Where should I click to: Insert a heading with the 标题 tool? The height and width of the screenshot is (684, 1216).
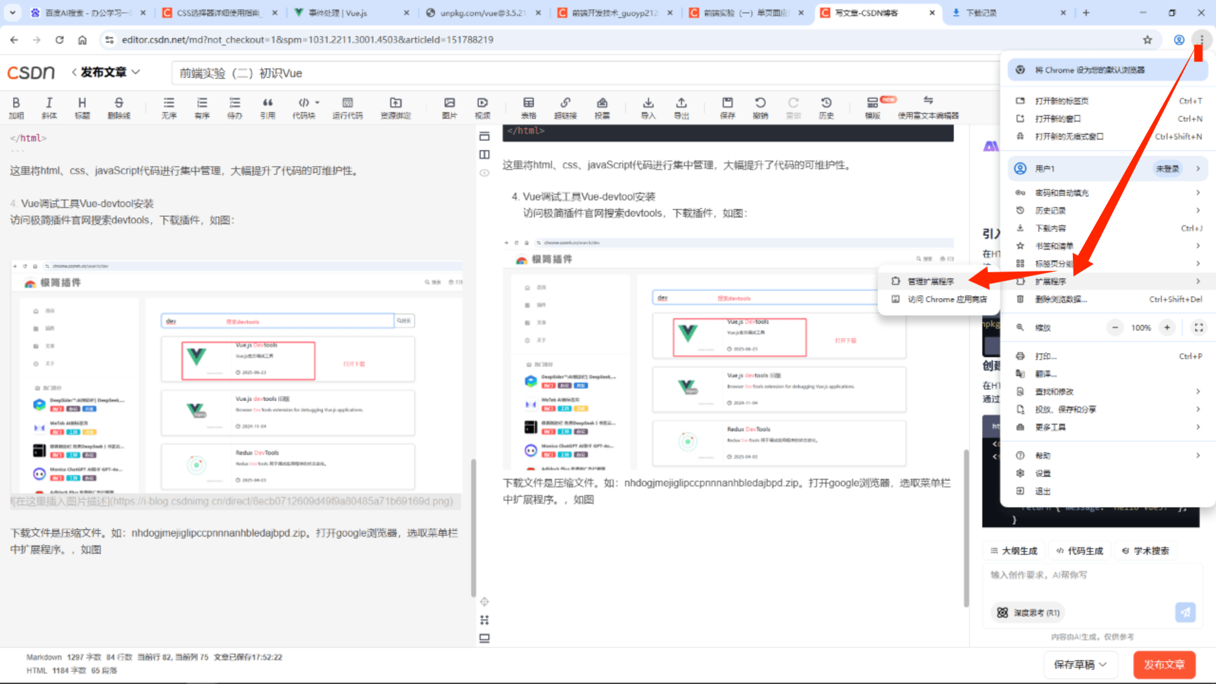click(82, 108)
